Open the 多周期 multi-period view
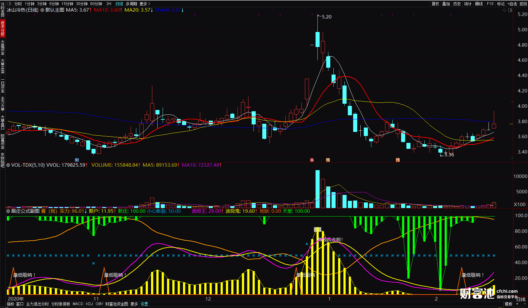Image resolution: width=528 pixels, height=308 pixels. (131, 4)
